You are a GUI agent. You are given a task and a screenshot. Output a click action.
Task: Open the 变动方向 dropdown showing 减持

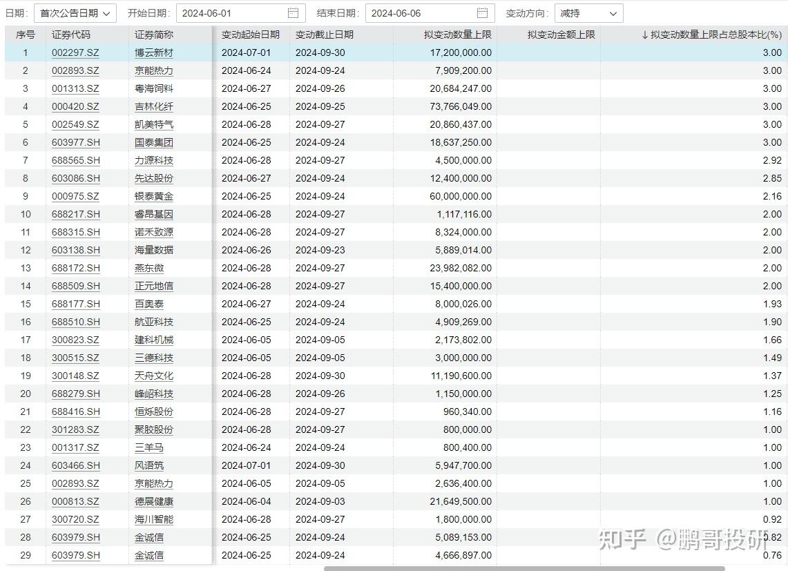[588, 12]
